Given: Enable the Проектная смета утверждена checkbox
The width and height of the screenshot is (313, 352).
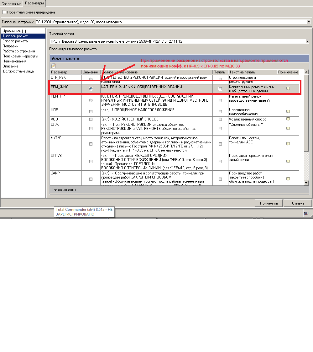Looking at the screenshot, I should point(4,12).
